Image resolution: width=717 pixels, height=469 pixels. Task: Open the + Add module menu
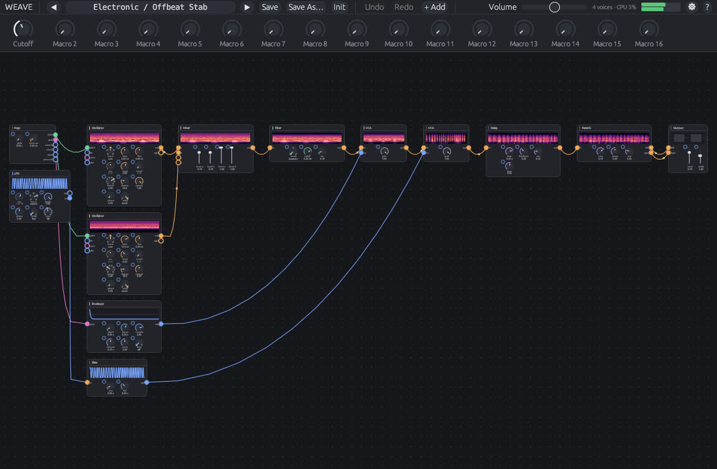434,7
